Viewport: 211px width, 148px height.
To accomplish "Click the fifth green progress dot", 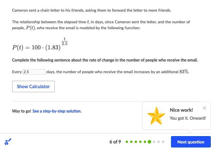I will (x=145, y=142).
